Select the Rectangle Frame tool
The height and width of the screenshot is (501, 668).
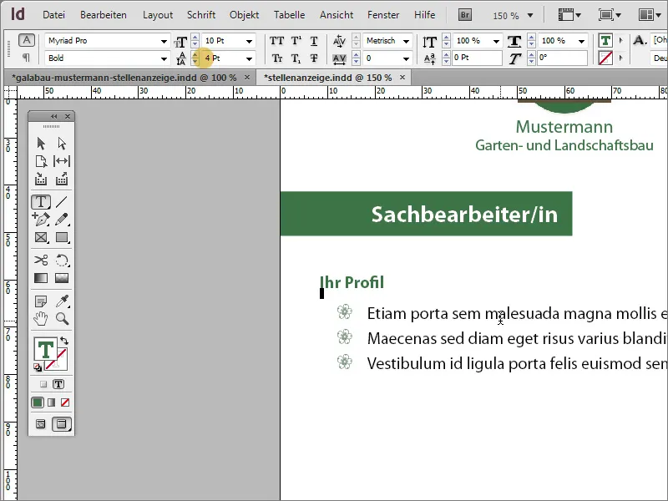41,237
